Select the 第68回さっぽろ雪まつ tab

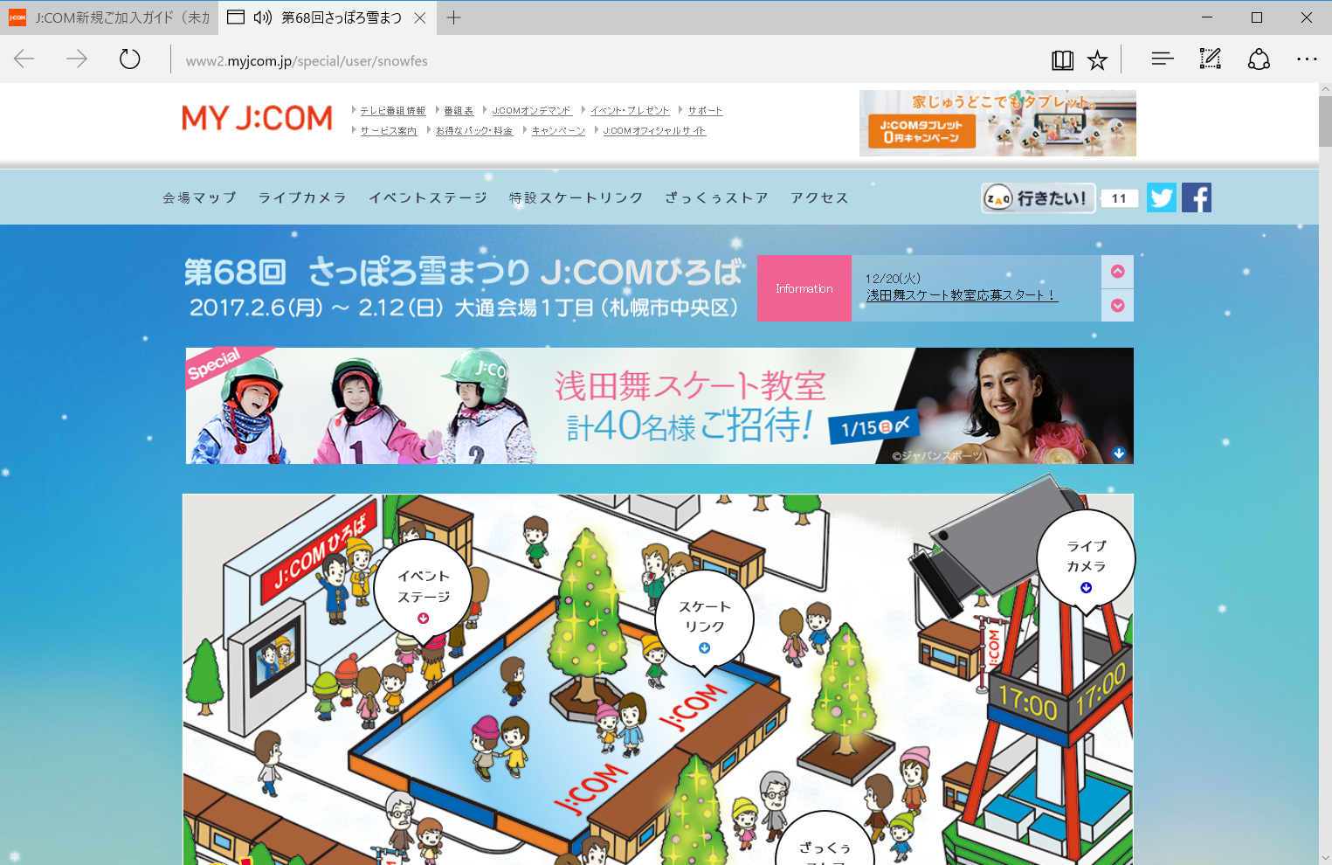(341, 17)
